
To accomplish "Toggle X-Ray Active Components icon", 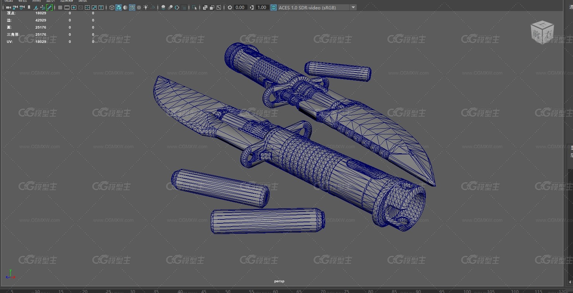I will [212, 8].
